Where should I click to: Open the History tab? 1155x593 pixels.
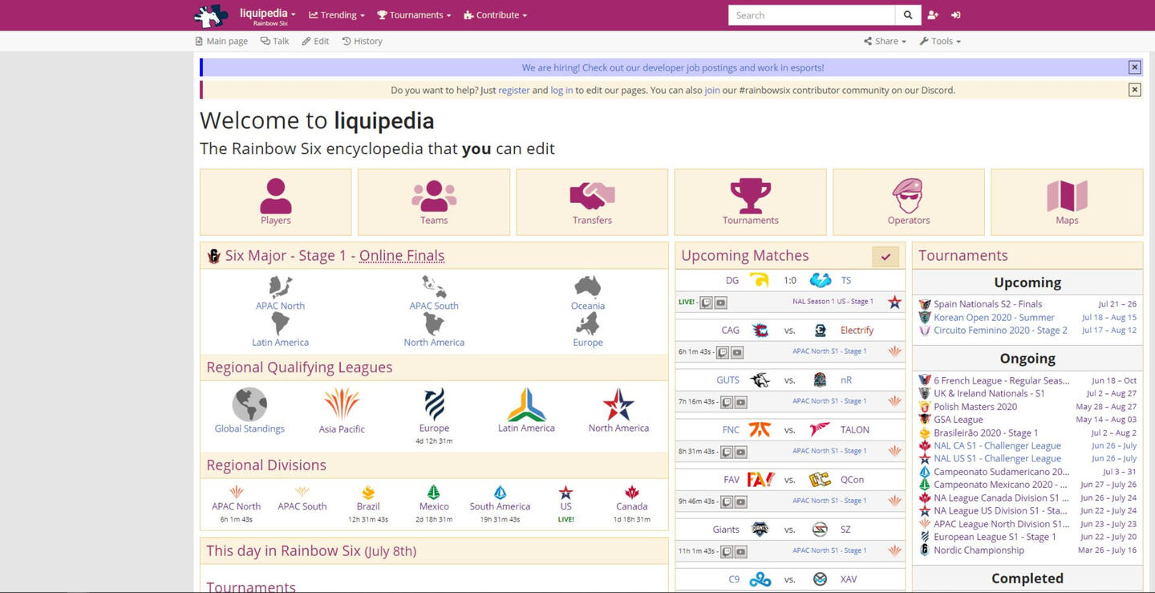[x=362, y=41]
